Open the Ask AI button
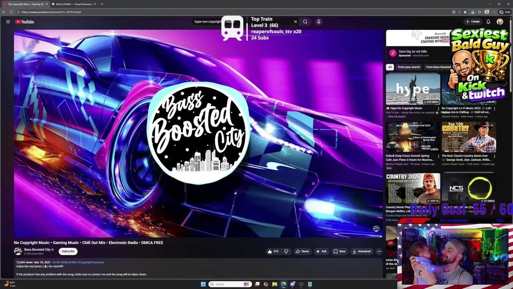513x289 pixels. coord(321,251)
